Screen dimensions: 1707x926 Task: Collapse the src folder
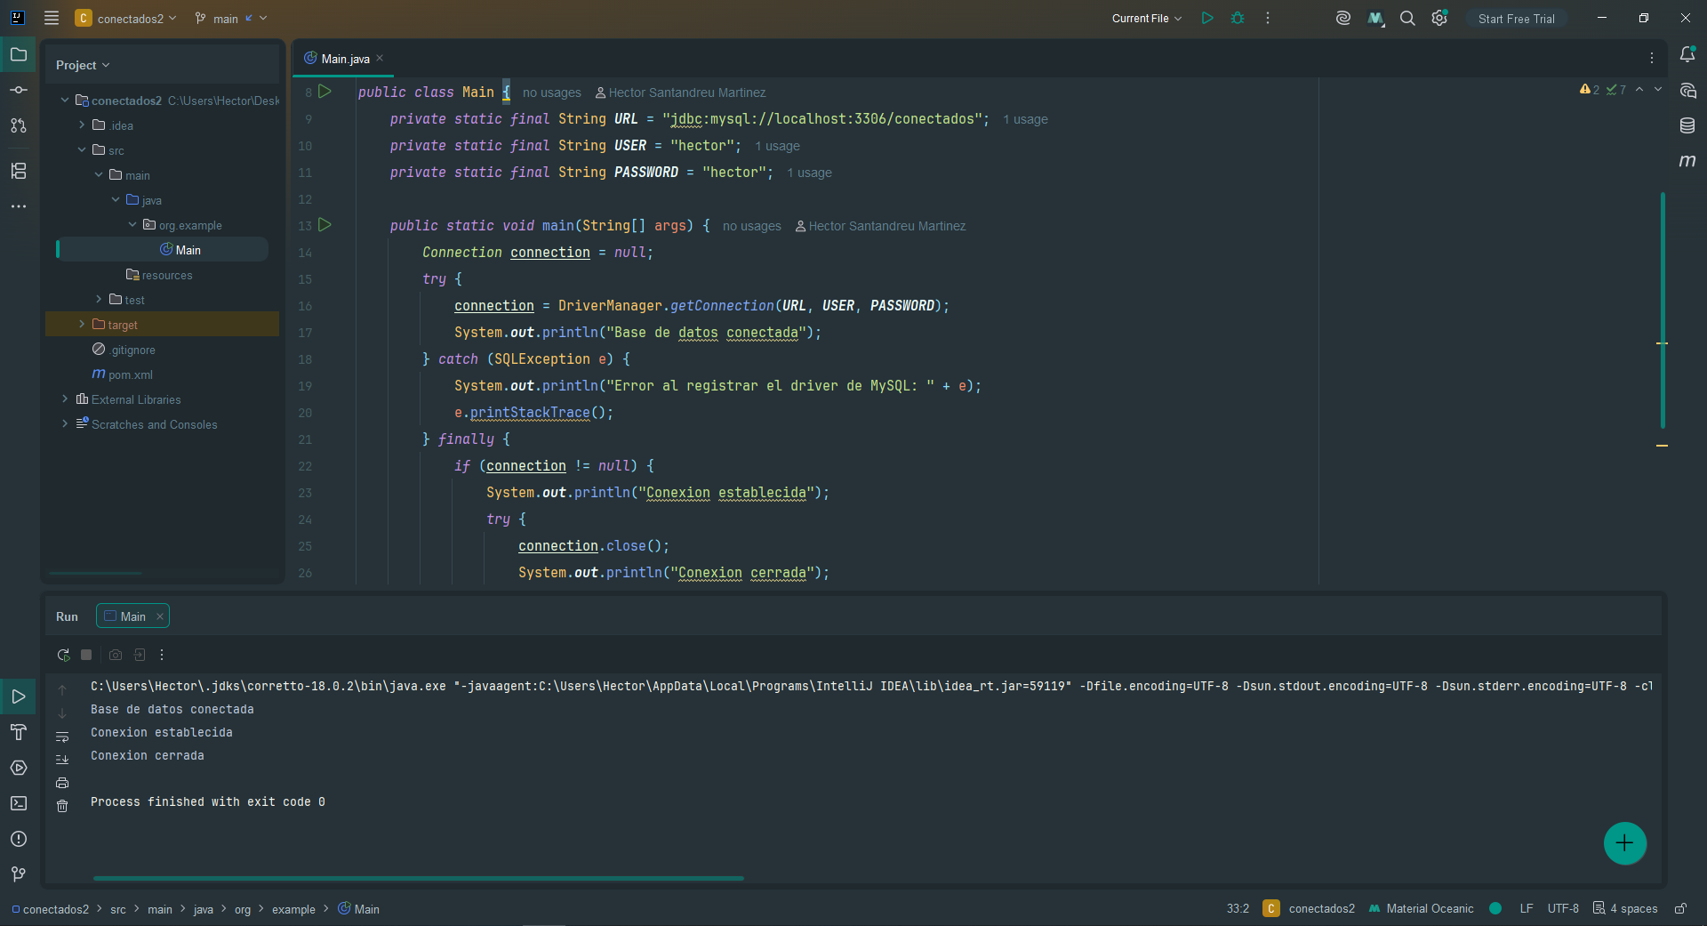82,150
